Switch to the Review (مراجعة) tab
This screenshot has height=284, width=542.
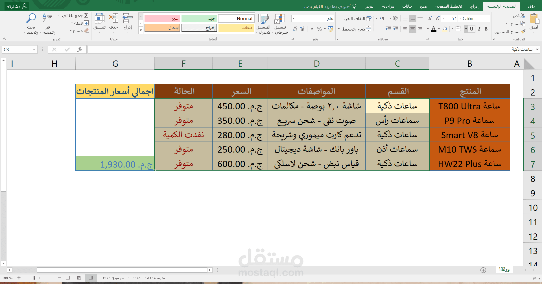[388, 6]
